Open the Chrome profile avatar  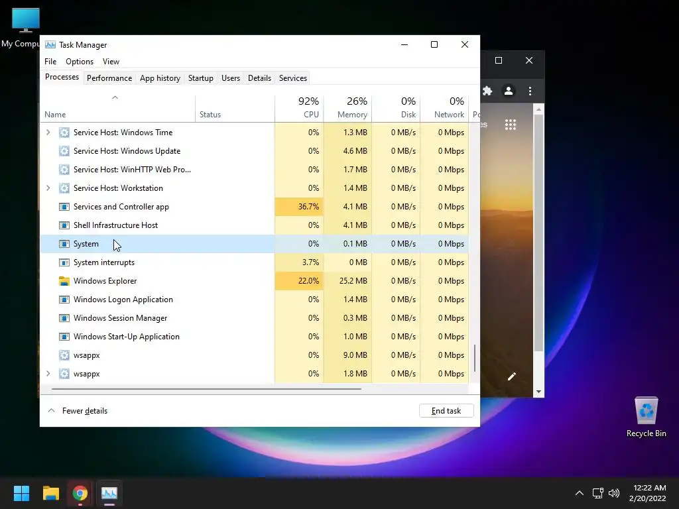click(x=509, y=91)
